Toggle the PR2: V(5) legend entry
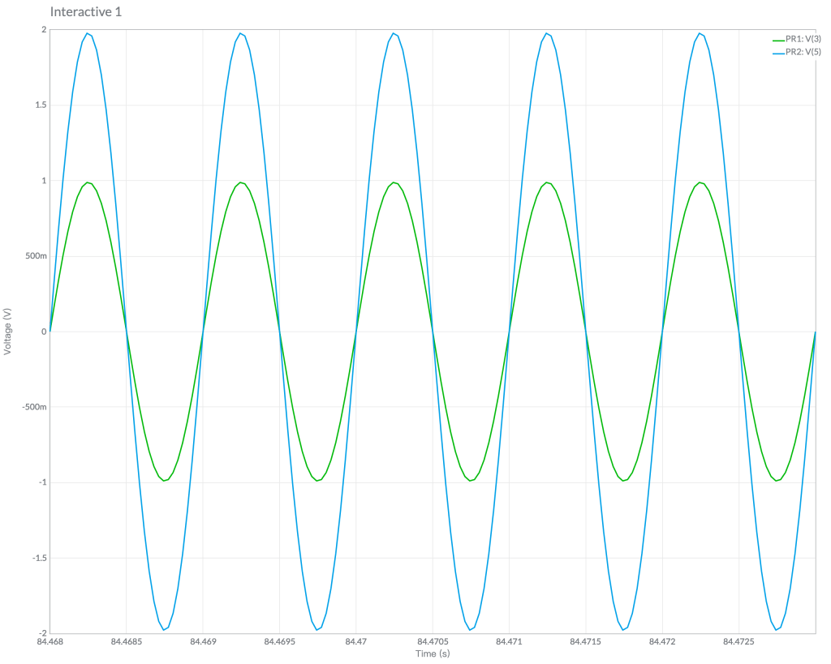Viewport: 831px width, 664px height. (803, 53)
